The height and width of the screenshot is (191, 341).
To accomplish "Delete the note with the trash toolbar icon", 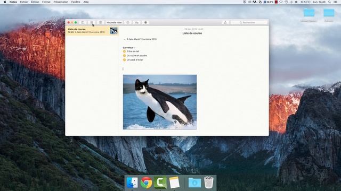I will click(101, 22).
